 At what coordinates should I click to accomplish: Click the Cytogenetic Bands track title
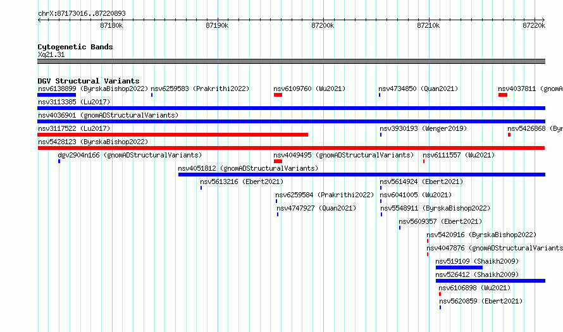(75, 47)
